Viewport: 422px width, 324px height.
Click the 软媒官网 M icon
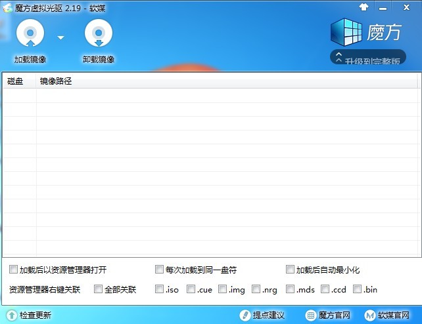click(370, 315)
